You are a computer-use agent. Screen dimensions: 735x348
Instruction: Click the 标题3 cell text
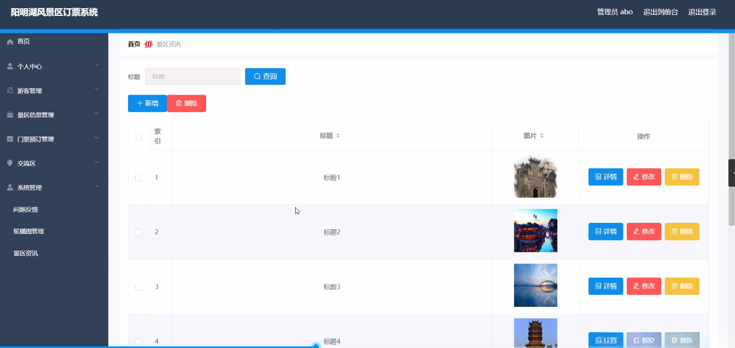pos(332,287)
